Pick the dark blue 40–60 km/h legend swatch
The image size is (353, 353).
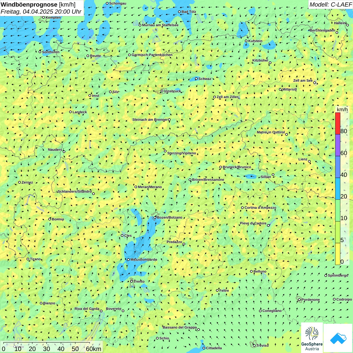pos(338,167)
